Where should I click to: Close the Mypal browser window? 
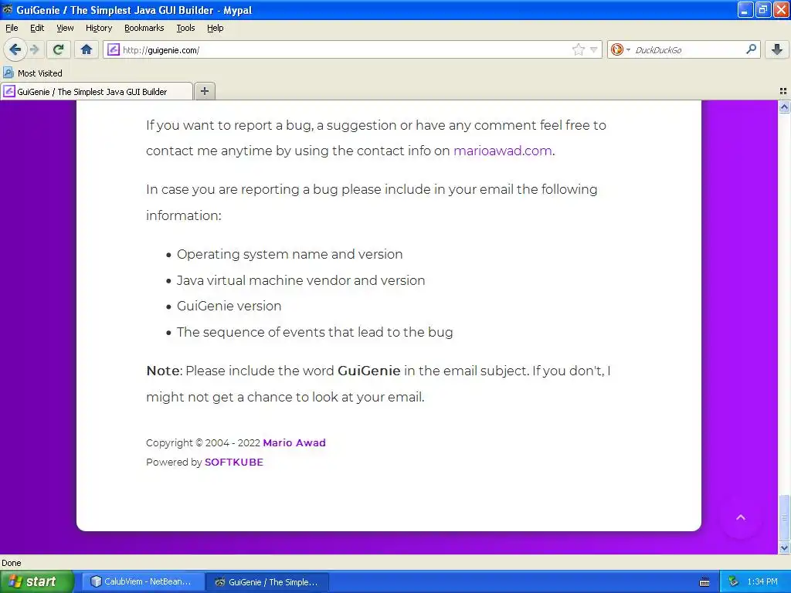pyautogui.click(x=781, y=9)
